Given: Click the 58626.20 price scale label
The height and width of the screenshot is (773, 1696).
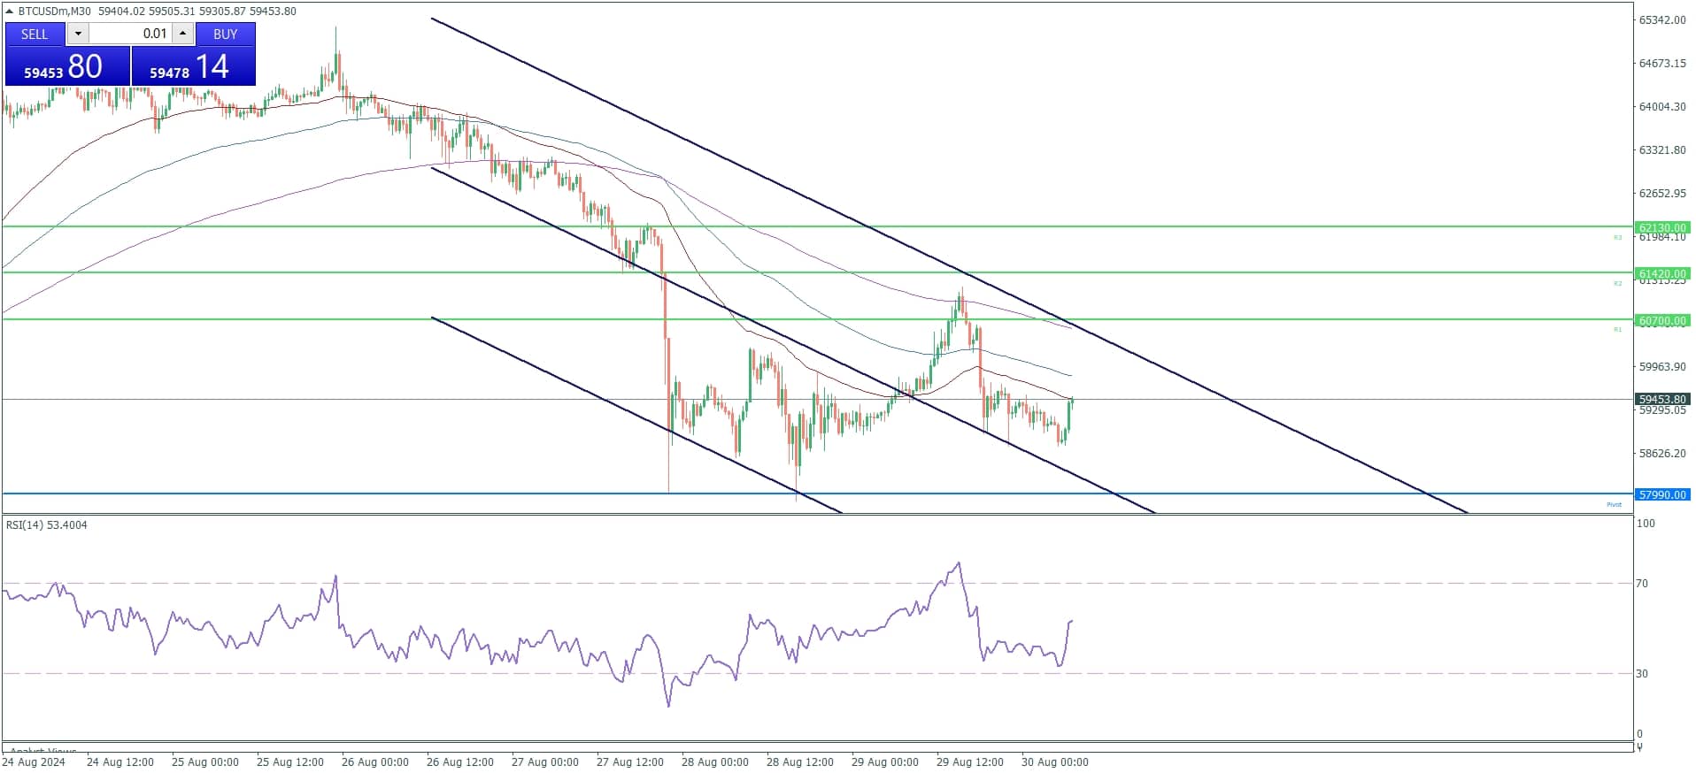Looking at the screenshot, I should [x=1662, y=453].
